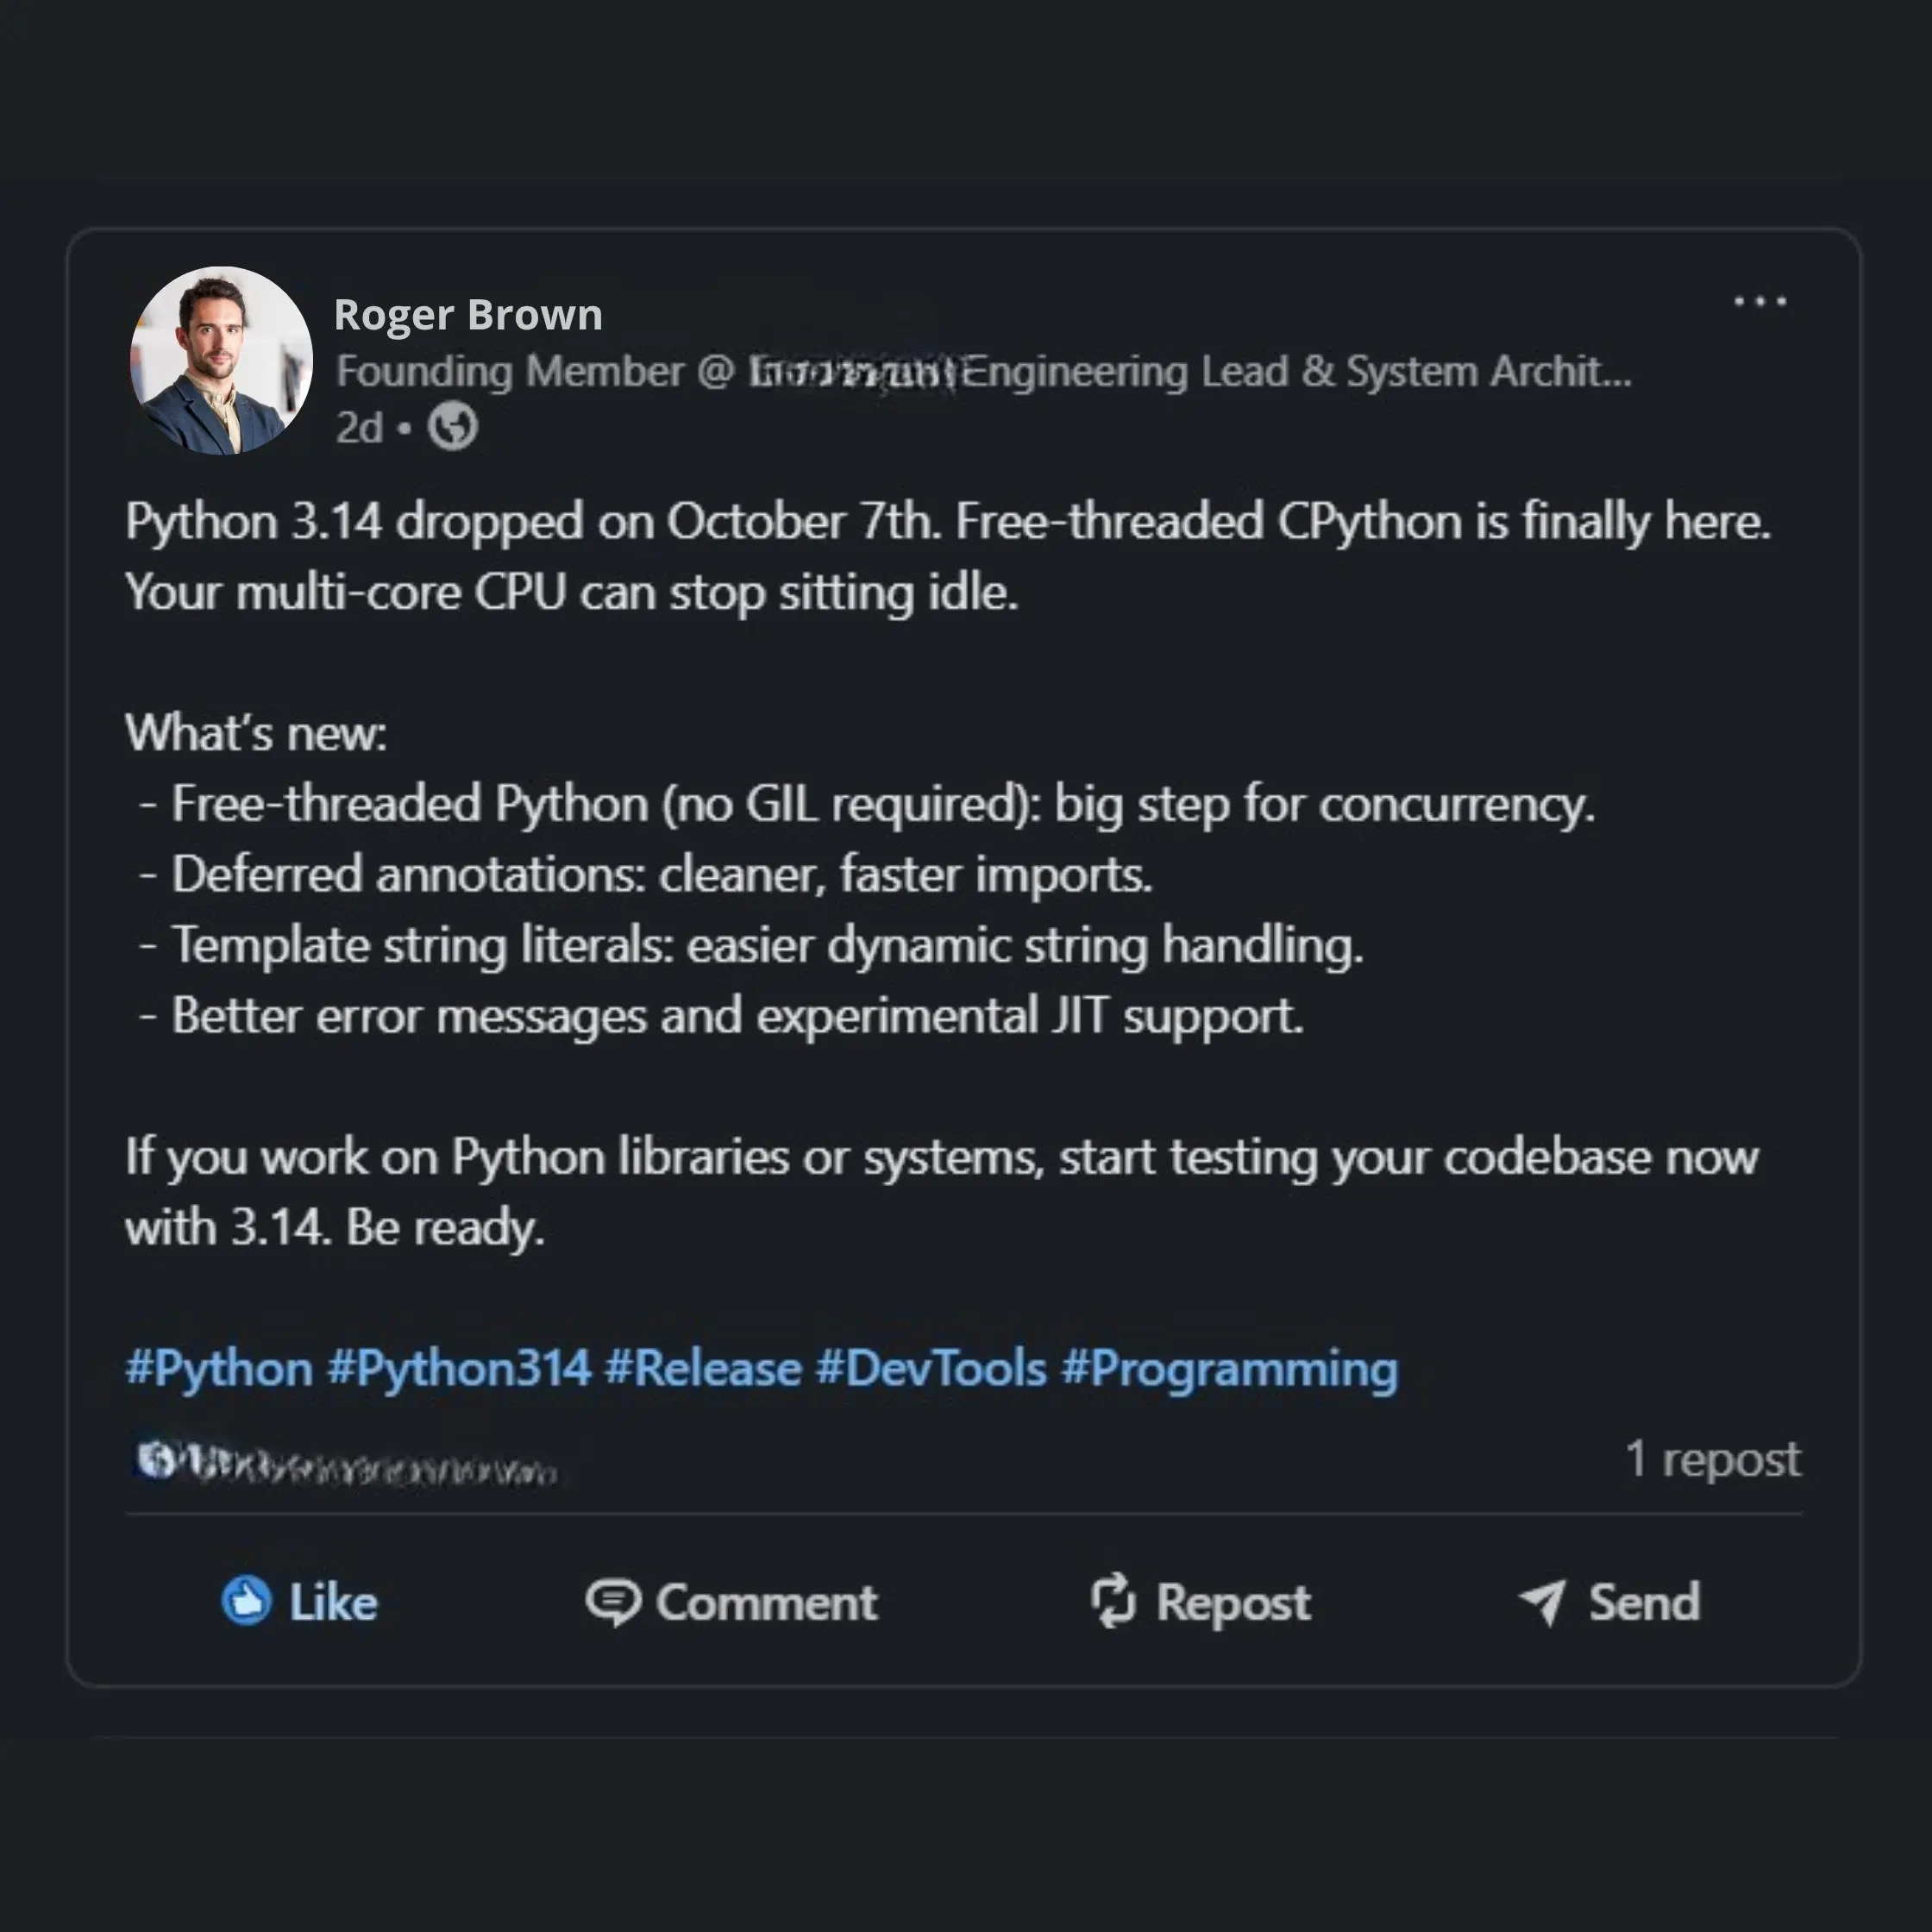Open the #Release hashtag
Image resolution: width=1932 pixels, height=1932 pixels.
[703, 1368]
